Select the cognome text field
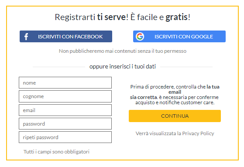Image resolution: width=244 pixels, height=167 pixels. click(65, 96)
